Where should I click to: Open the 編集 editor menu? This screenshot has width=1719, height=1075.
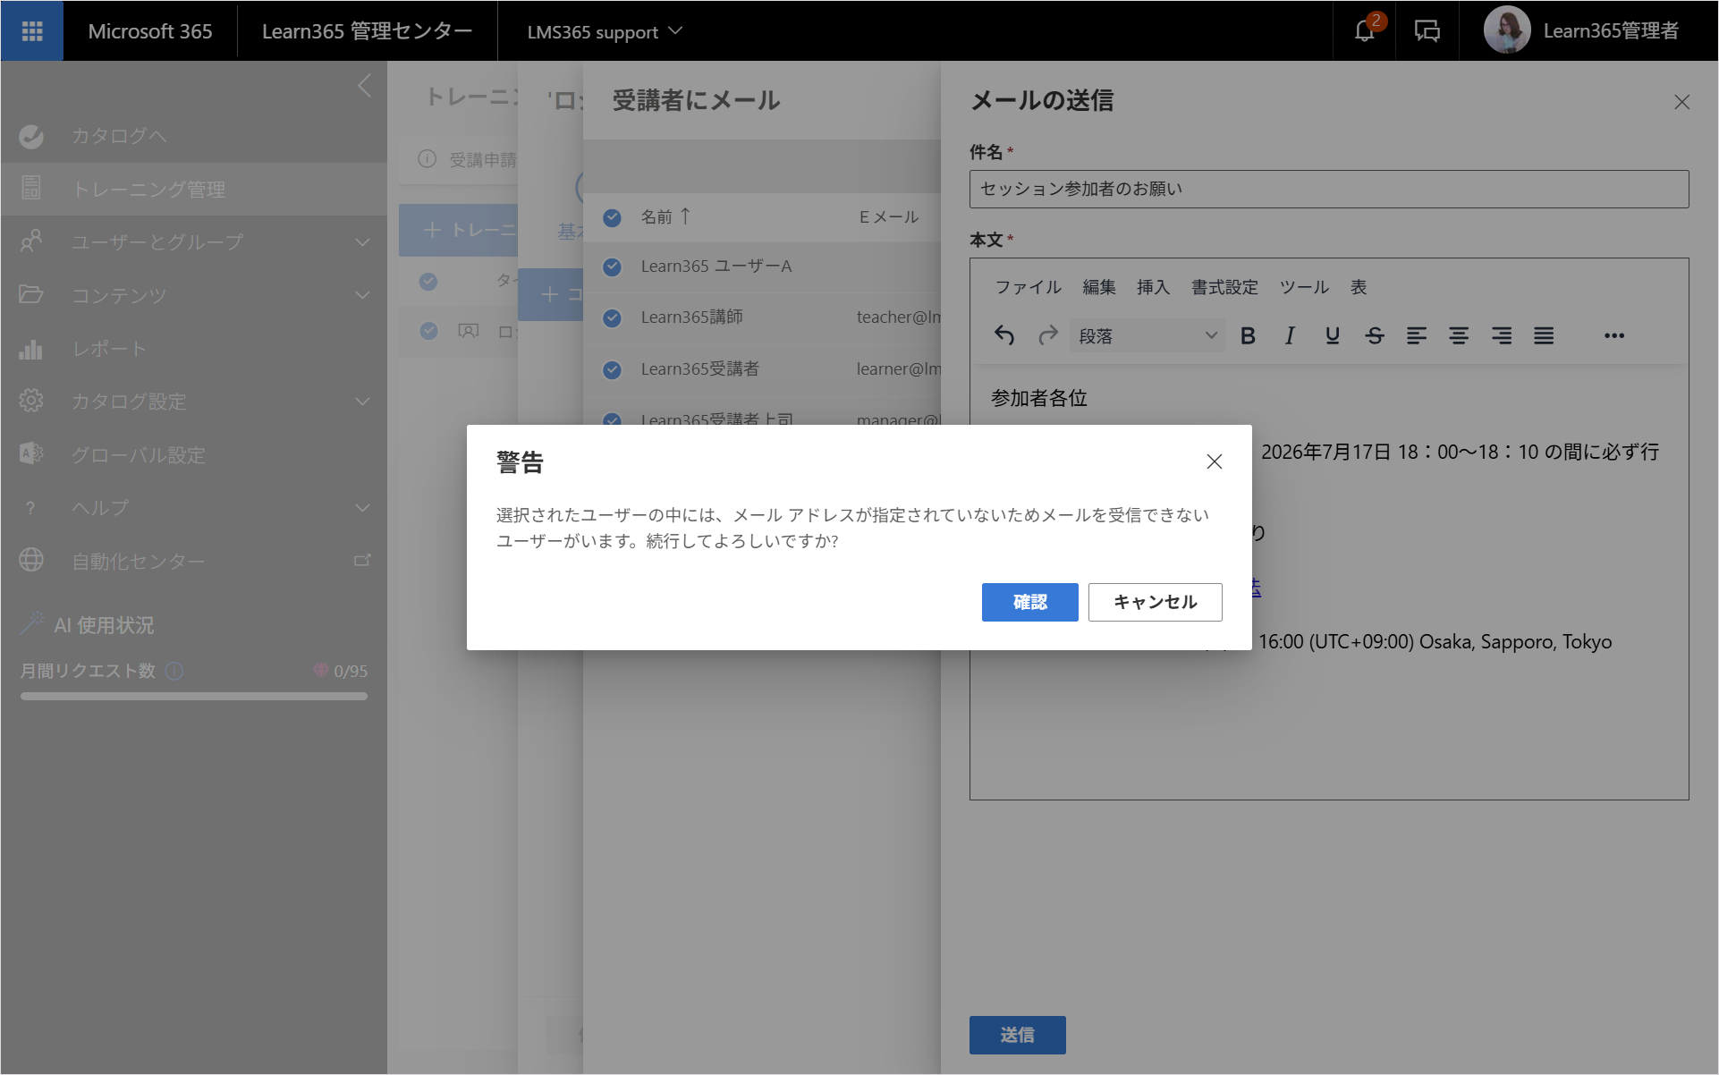[1099, 287]
